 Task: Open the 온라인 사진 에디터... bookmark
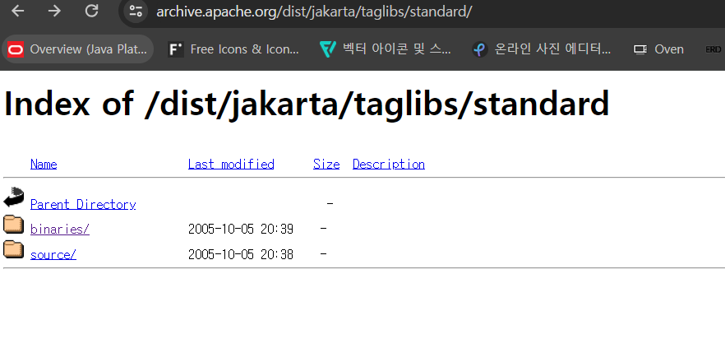pos(542,49)
